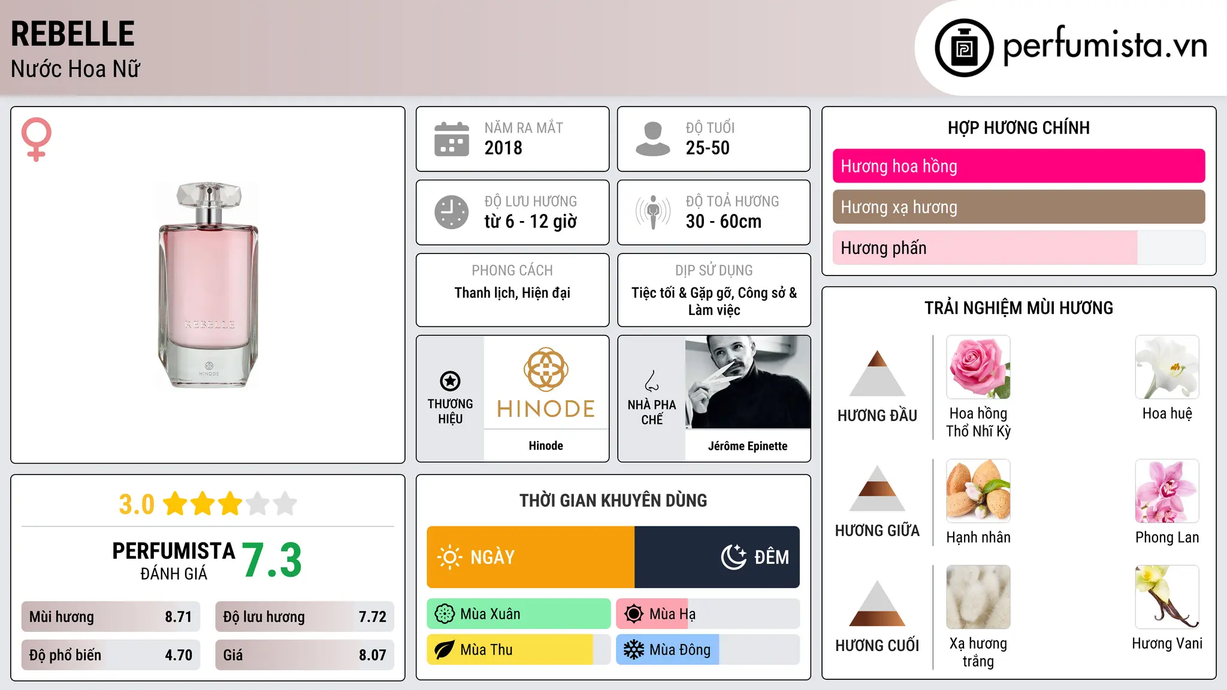Click the Độ phổ biến 4.70 score bar
Image resolution: width=1227 pixels, height=690 pixels.
(x=111, y=655)
